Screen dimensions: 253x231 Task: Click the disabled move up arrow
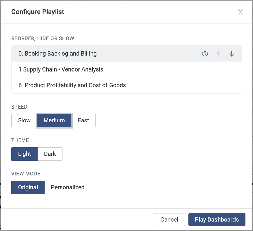218,54
